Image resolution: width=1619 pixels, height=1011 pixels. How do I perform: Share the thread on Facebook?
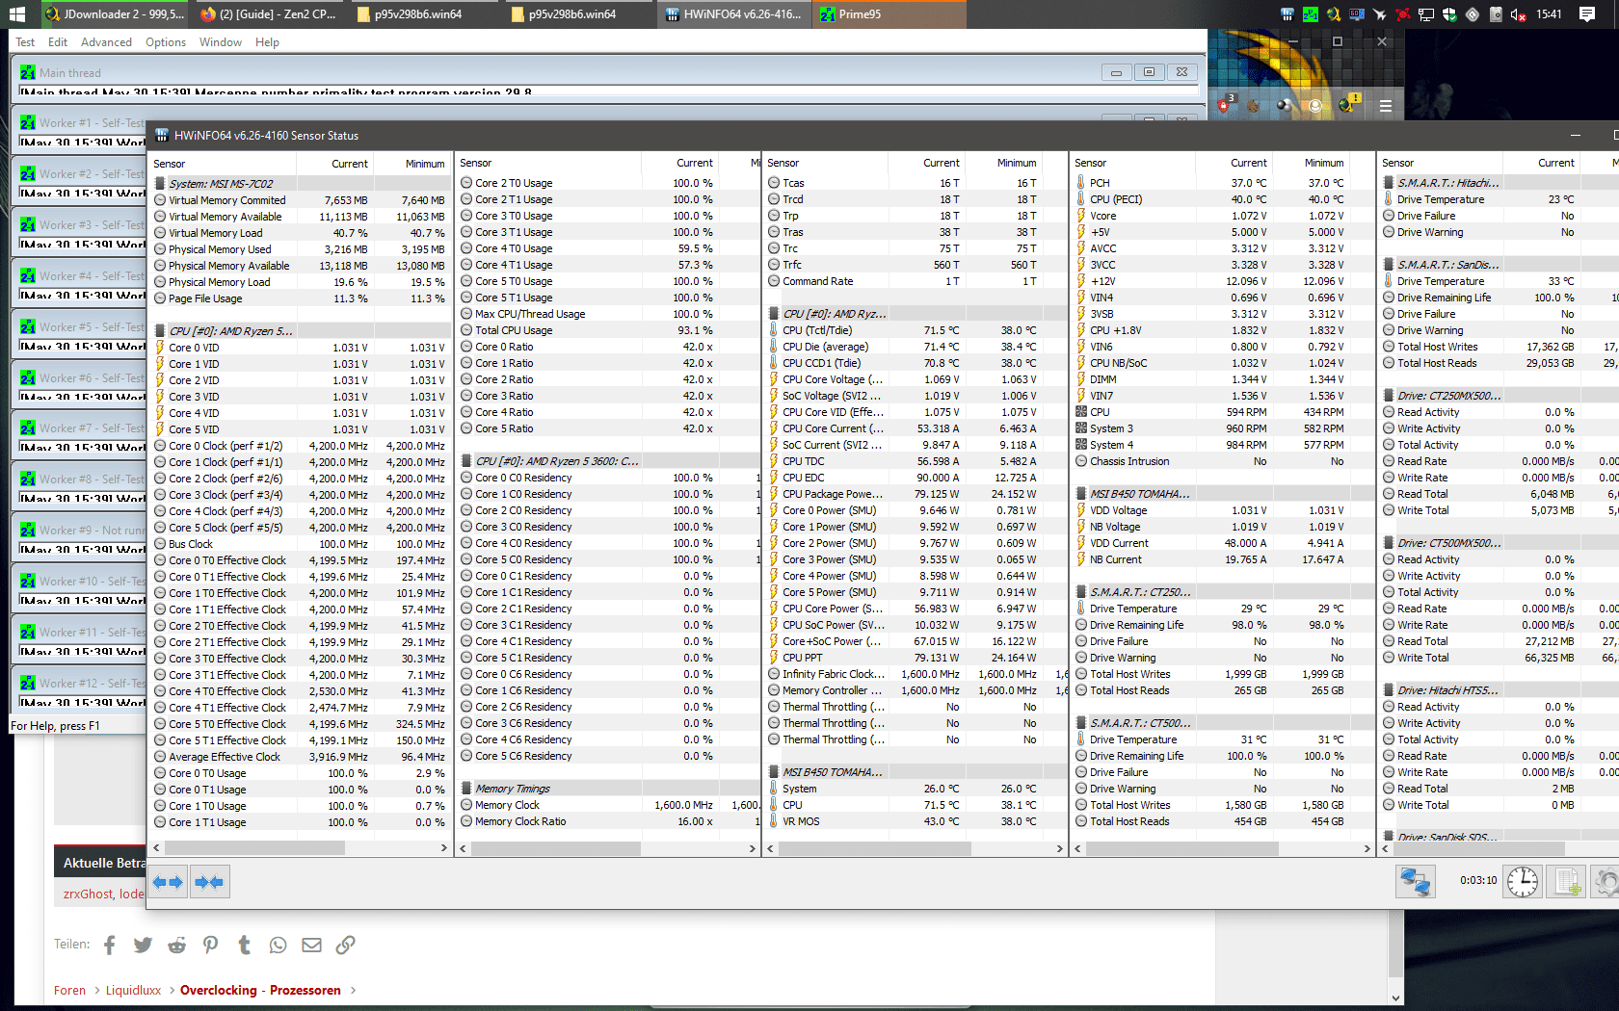click(110, 946)
